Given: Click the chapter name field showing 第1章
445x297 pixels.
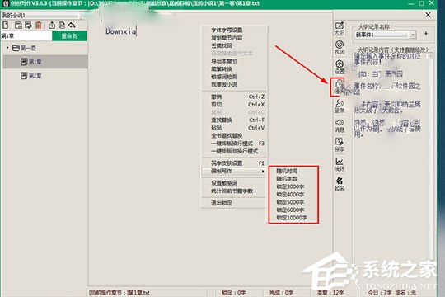Looking at the screenshot, I should point(26,36).
